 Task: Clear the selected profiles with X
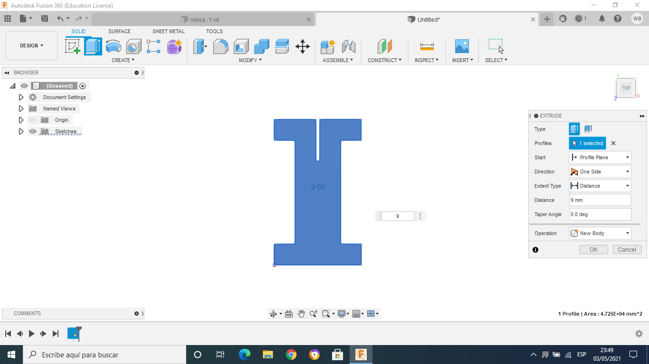click(x=613, y=143)
